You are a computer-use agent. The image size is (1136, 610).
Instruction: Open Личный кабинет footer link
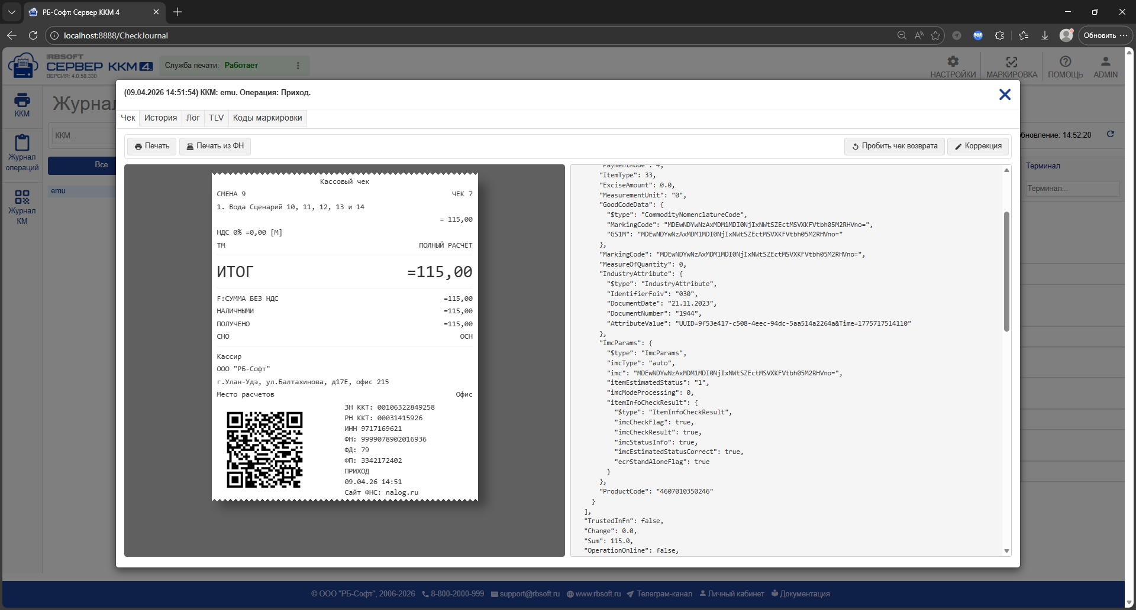tap(731, 594)
